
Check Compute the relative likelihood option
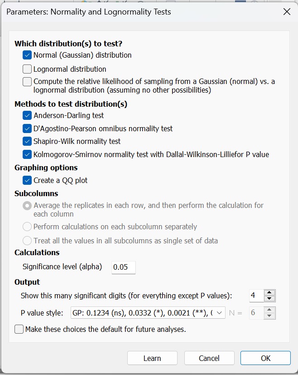click(x=27, y=82)
